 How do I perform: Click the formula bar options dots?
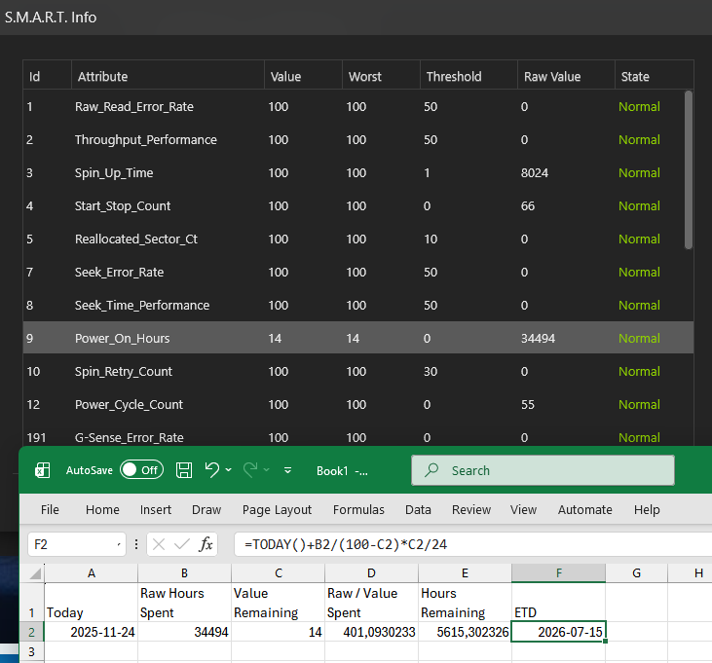tap(136, 544)
